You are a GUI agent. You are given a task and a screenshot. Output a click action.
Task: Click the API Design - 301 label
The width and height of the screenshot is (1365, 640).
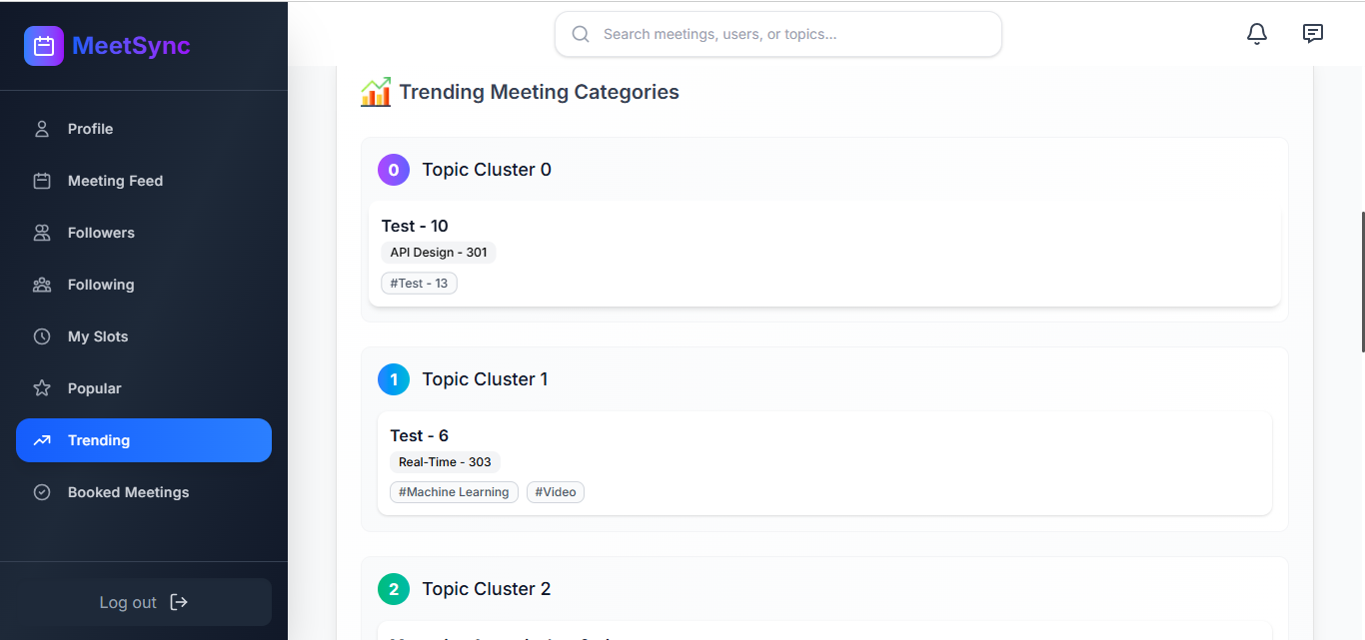pos(439,253)
